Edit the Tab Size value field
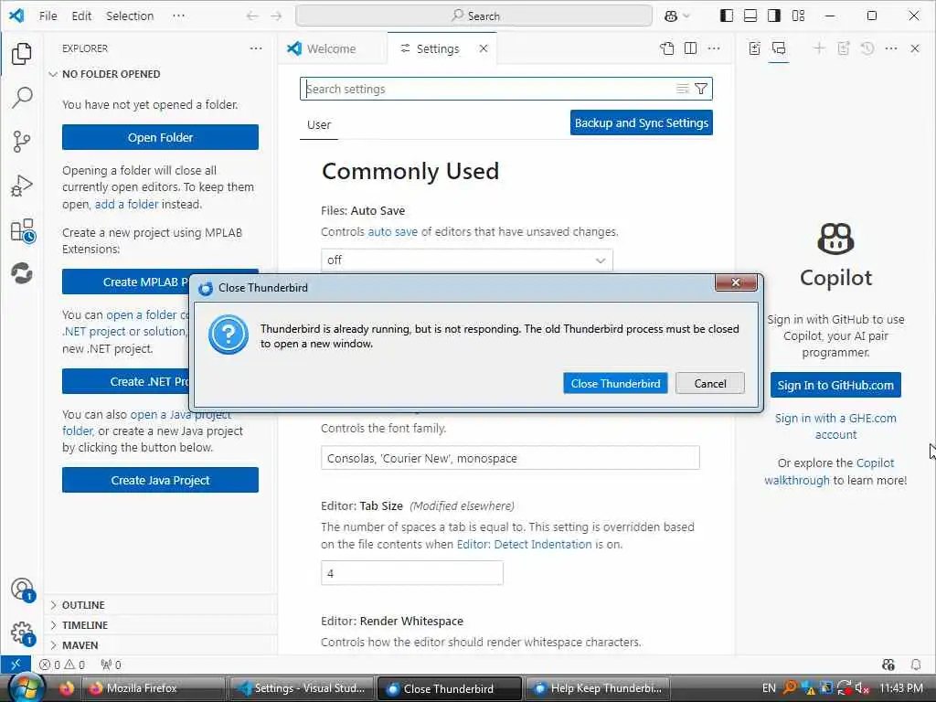 (412, 573)
